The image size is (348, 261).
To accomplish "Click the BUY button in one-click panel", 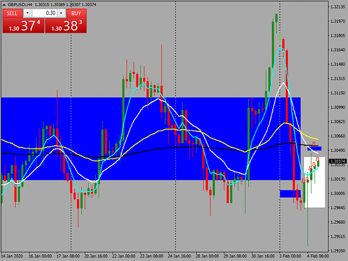I will [76, 13].
